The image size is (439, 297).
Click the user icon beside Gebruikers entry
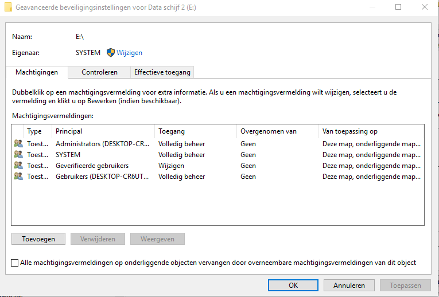[x=18, y=177]
